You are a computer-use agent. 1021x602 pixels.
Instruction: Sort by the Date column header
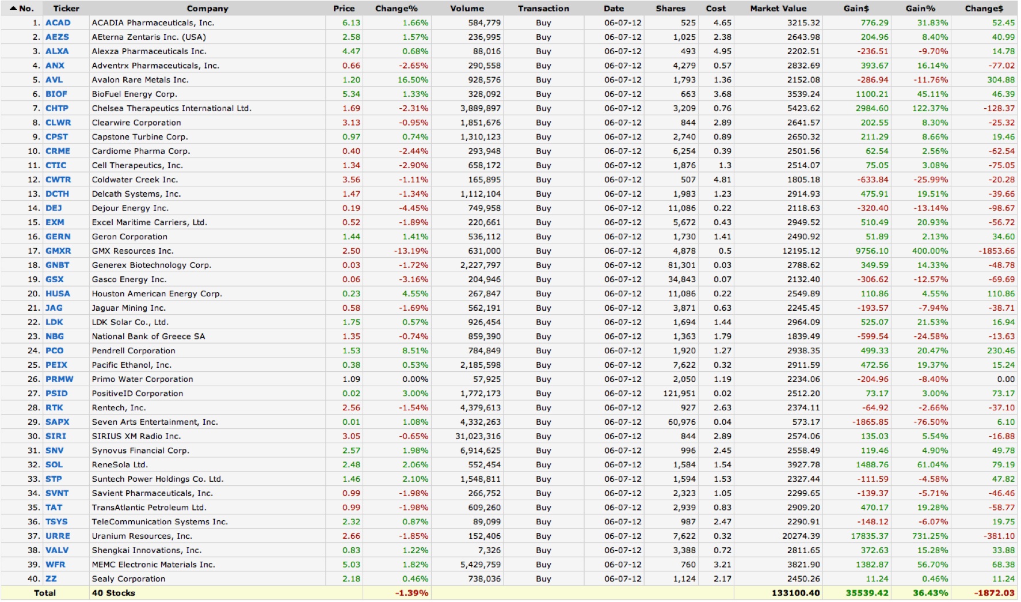(614, 8)
